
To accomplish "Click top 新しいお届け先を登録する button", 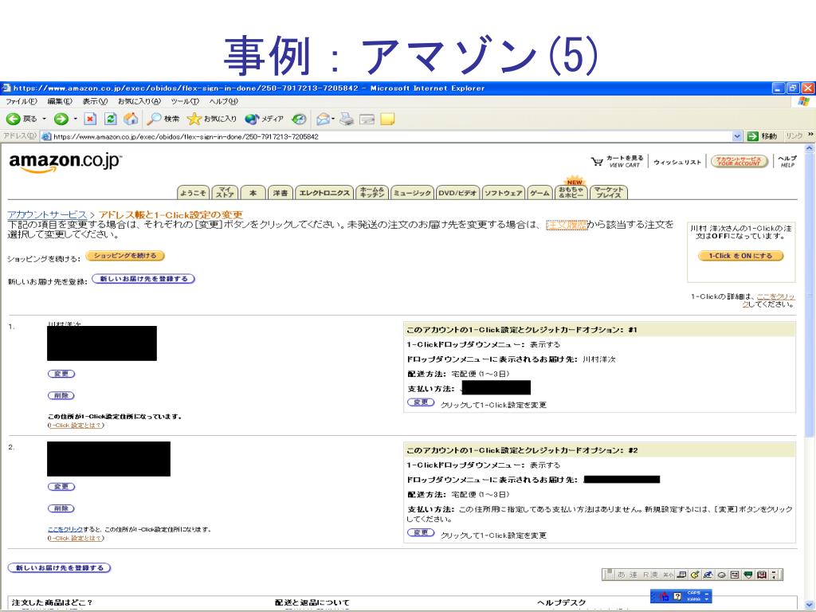I will pos(143,279).
